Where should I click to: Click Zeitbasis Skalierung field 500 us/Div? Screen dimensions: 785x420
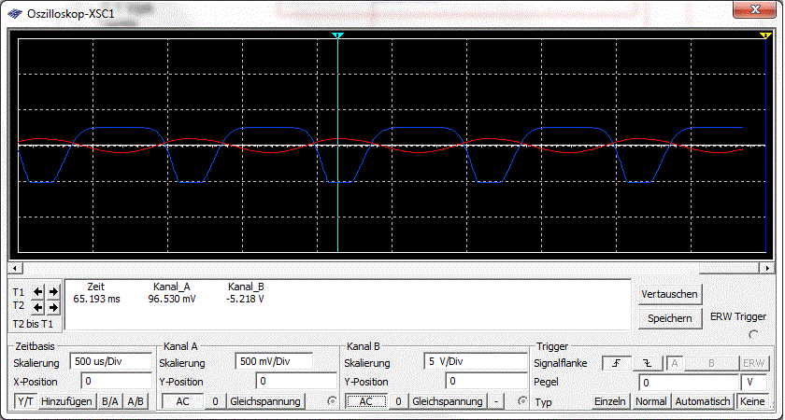(110, 361)
